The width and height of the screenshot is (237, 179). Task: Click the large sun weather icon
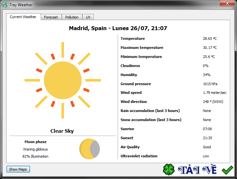[62, 80]
